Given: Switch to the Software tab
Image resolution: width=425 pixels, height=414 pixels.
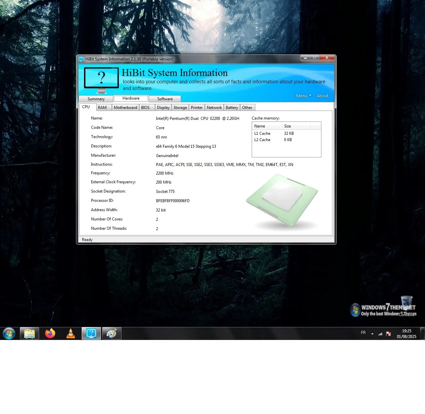Looking at the screenshot, I should click(x=165, y=99).
